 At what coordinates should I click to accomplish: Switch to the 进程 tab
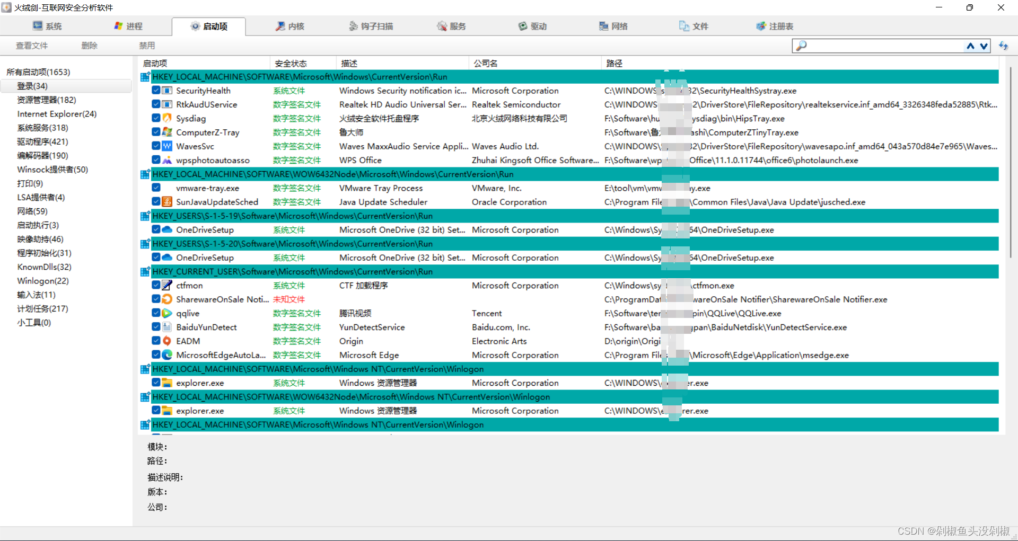[128, 26]
